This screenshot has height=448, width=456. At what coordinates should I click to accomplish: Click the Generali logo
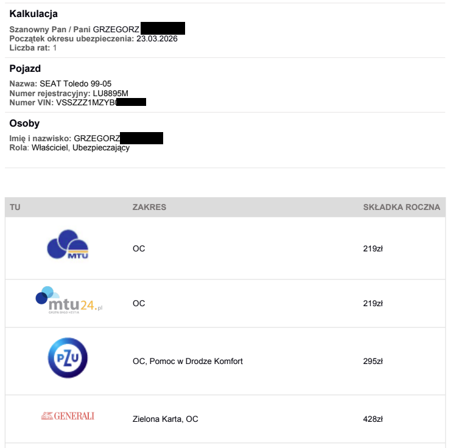(x=68, y=416)
